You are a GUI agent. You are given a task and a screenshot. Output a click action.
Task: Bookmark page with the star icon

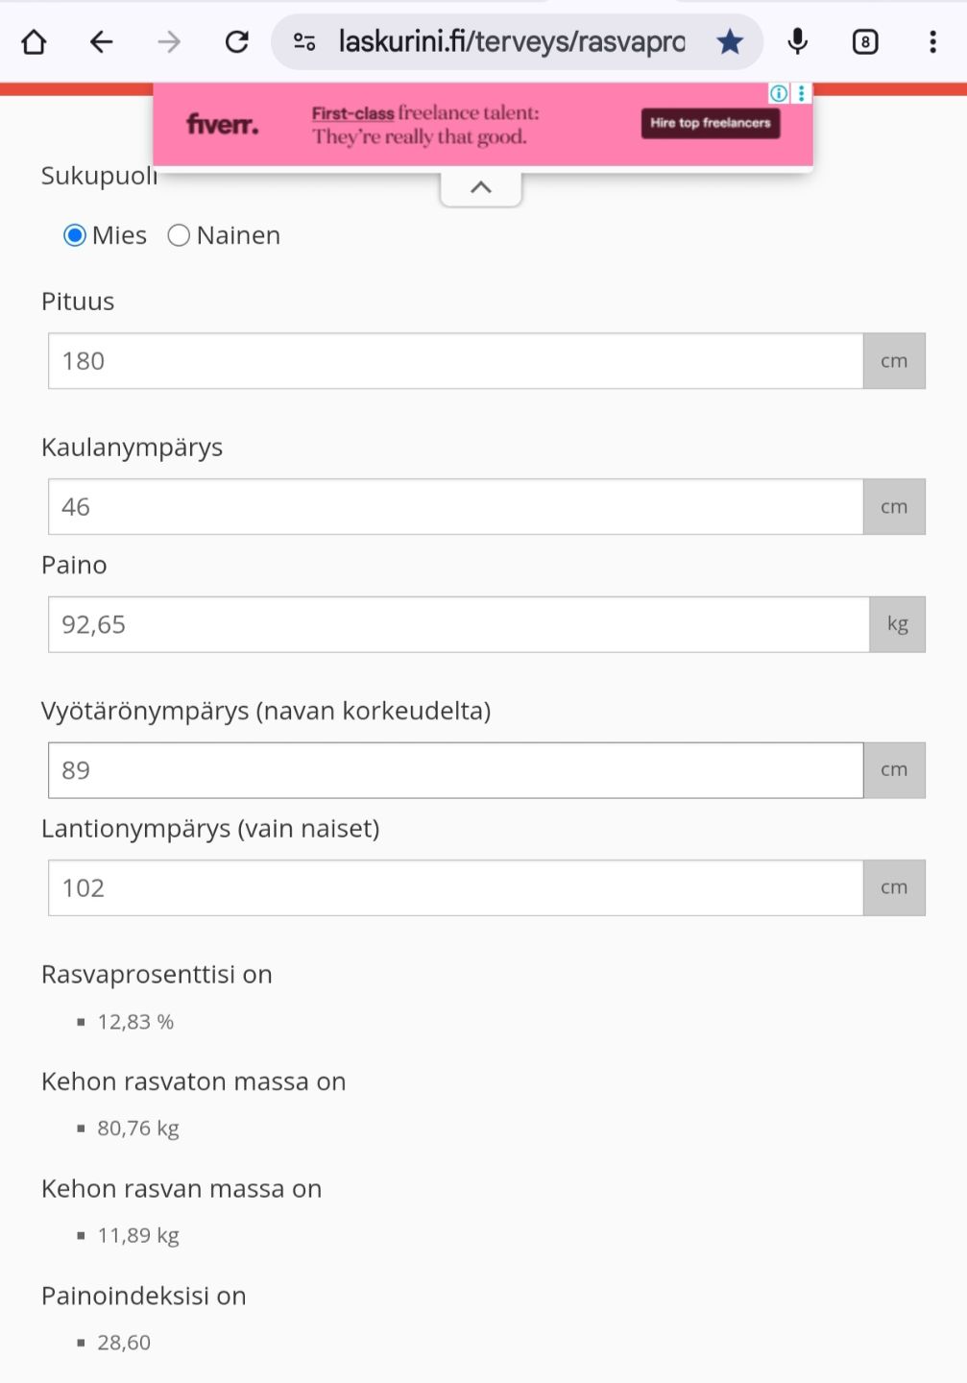pos(730,42)
